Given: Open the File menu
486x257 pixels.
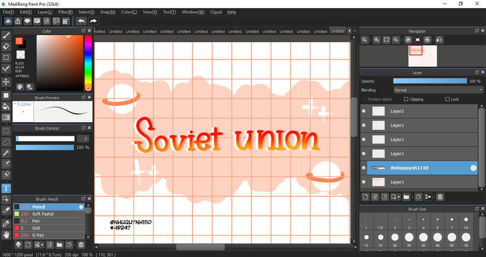Looking at the screenshot, I should pyautogui.click(x=9, y=12).
